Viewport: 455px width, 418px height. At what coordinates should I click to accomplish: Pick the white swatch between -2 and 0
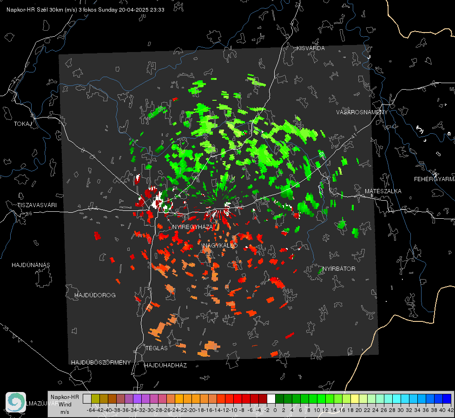coord(271,398)
